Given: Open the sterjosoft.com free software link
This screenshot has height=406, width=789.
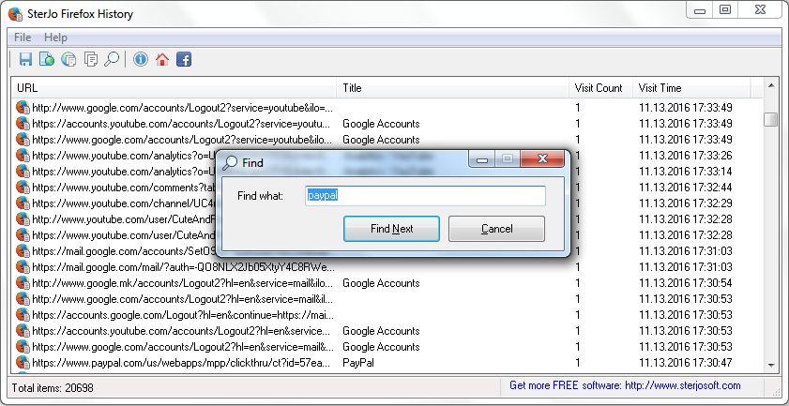Looking at the screenshot, I should (x=625, y=386).
